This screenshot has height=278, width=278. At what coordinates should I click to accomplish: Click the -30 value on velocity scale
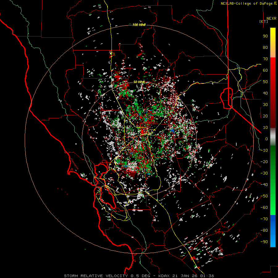[x=264, y=173]
